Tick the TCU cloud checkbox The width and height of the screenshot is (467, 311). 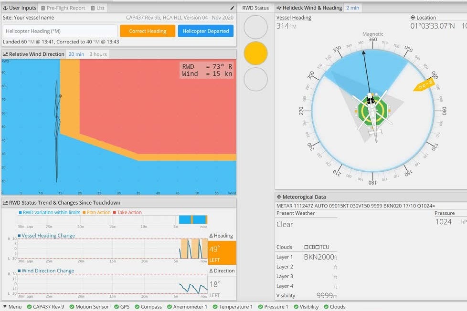coord(317,247)
